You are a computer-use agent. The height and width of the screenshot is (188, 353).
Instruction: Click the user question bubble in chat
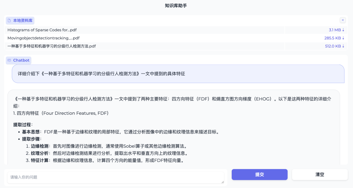(176, 74)
